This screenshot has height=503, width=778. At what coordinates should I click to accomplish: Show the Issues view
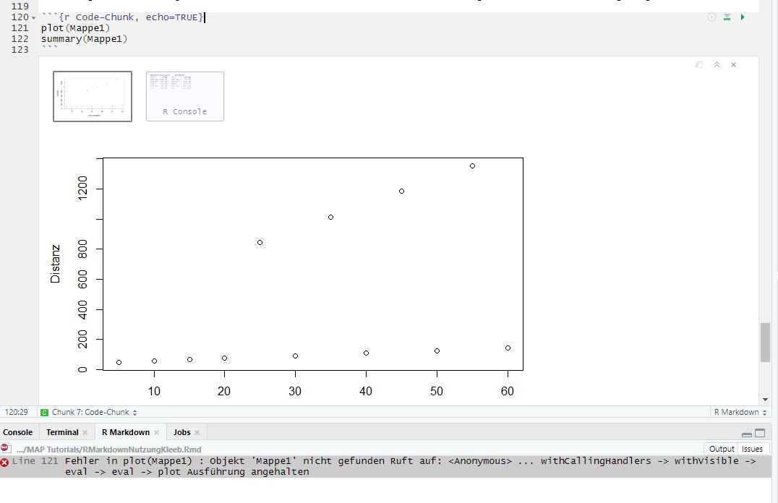coord(752,449)
